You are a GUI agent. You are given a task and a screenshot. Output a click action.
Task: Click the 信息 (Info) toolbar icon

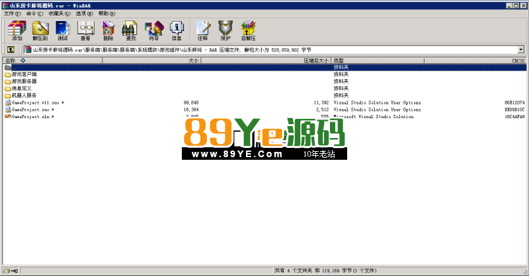[177, 30]
